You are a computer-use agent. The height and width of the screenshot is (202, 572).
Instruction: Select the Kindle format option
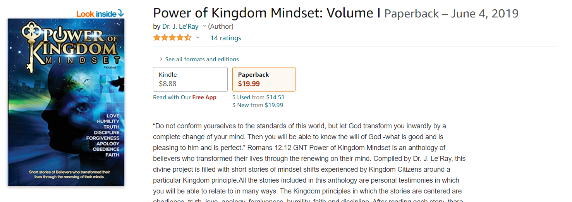(190, 79)
